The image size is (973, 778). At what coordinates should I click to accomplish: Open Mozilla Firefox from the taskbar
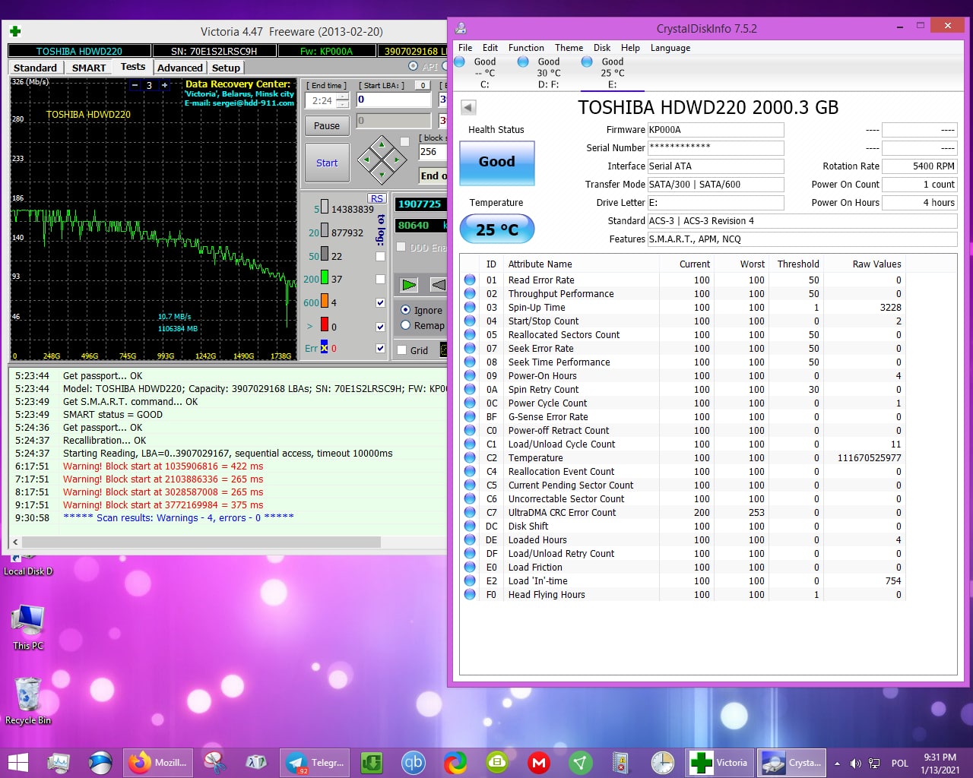157,762
